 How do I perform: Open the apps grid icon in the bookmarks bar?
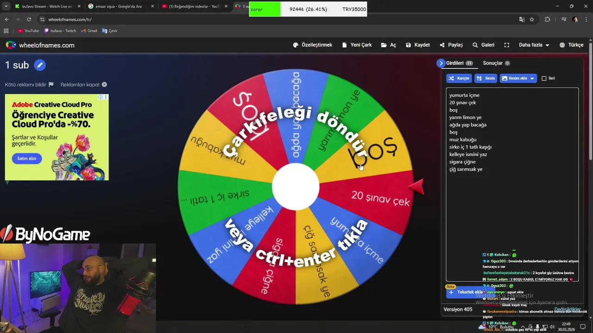click(x=6, y=31)
